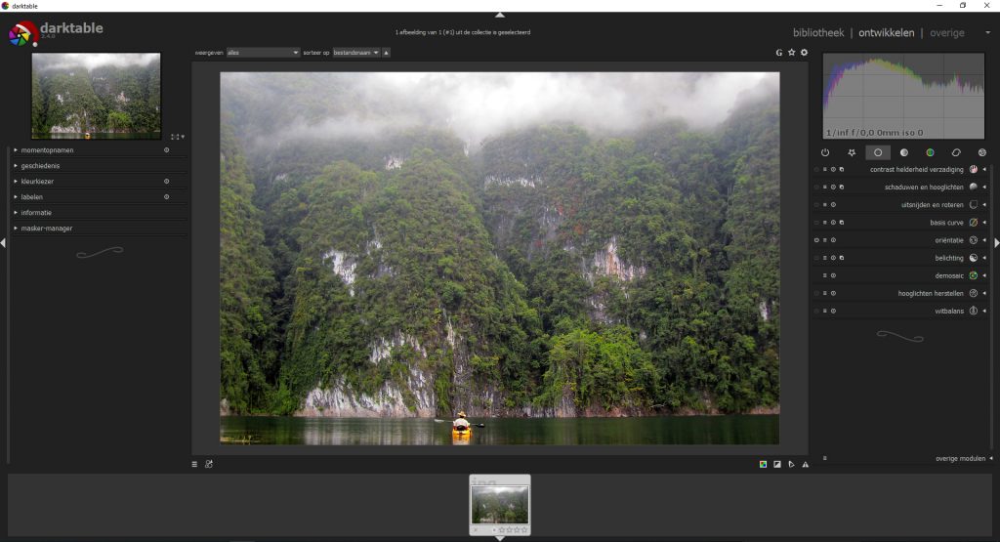Select the basic modules group tab
Screen dimensions: 1000x542
tap(878, 152)
